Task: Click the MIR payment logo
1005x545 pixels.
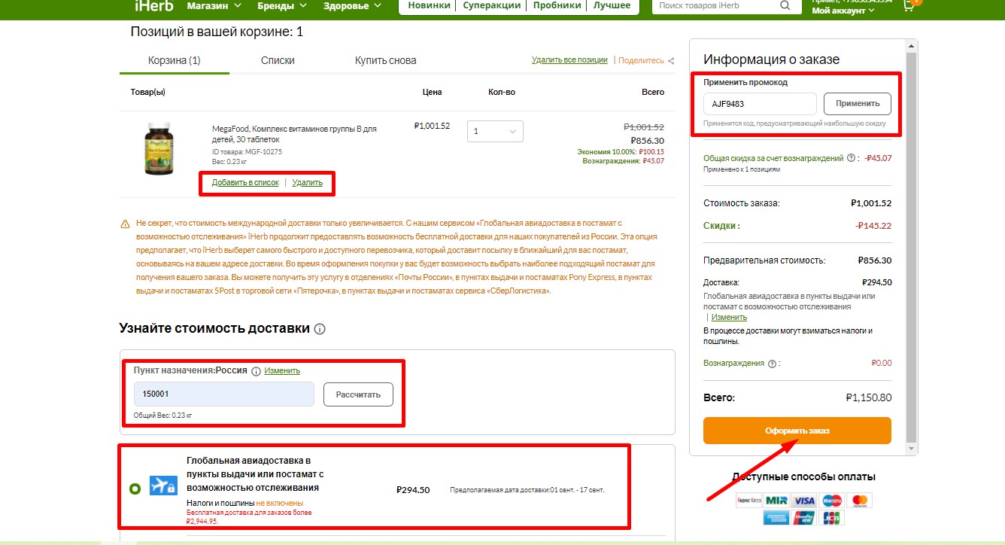Action: point(776,501)
